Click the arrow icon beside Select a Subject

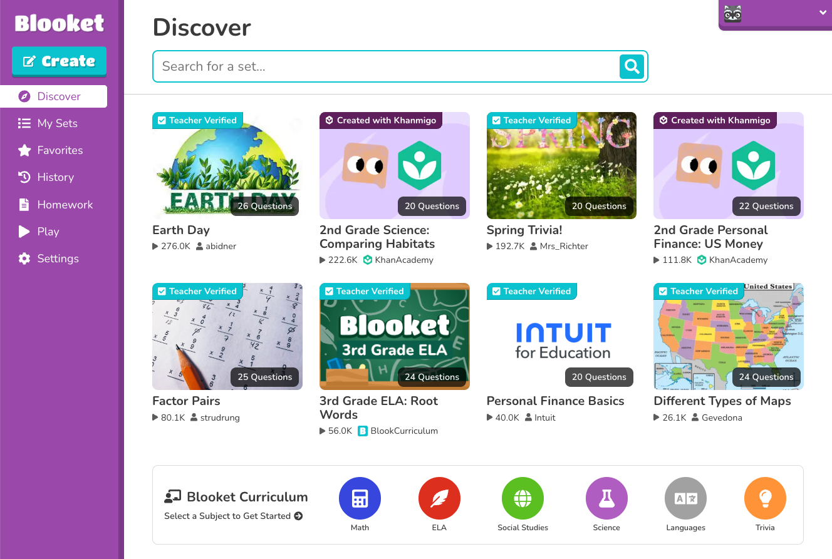[x=298, y=516]
